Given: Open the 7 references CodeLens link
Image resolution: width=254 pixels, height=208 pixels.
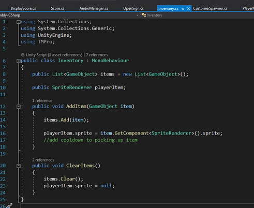Looking at the screenshot, I should 97,55.
